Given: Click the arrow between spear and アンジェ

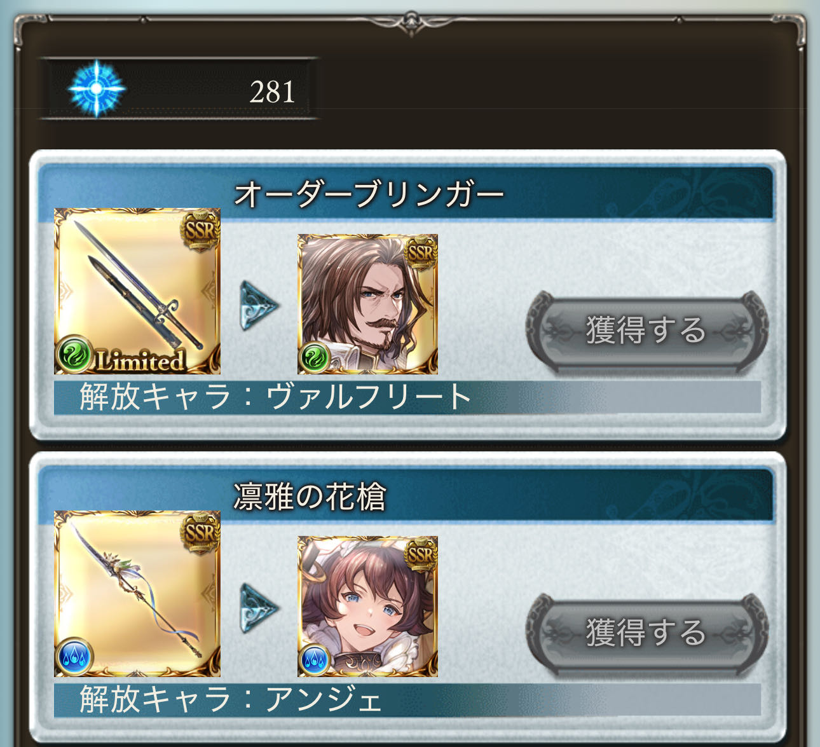Looking at the screenshot, I should [x=259, y=608].
